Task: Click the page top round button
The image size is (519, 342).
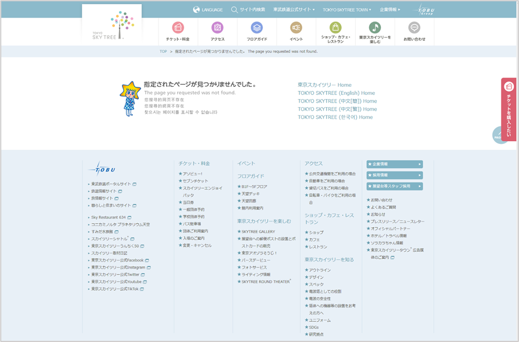Action: click(497, 135)
